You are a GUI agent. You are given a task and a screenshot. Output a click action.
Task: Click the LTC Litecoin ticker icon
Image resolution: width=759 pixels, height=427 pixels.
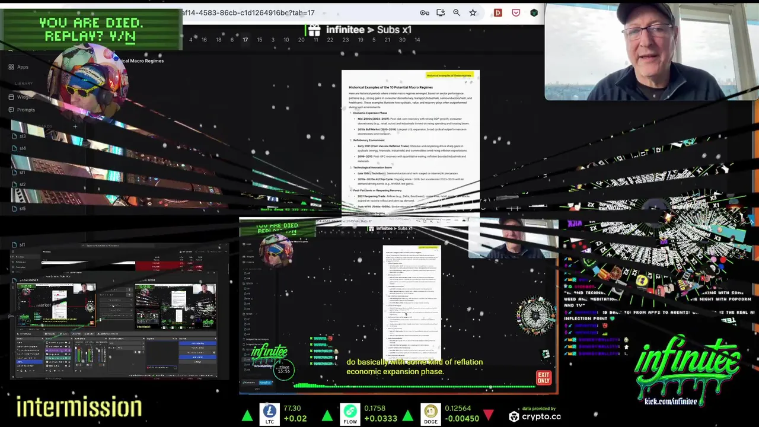(x=270, y=413)
